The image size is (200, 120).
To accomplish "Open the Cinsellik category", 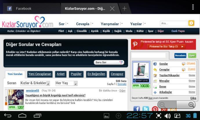I will pos(82,31).
